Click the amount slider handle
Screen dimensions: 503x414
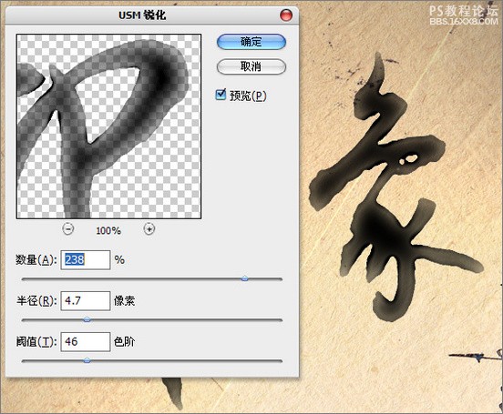click(245, 278)
